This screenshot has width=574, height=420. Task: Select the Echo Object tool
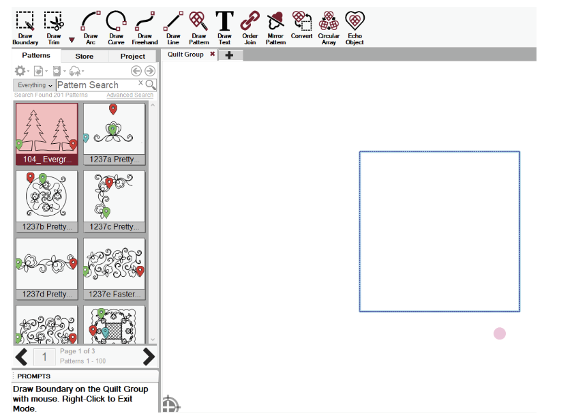(354, 27)
